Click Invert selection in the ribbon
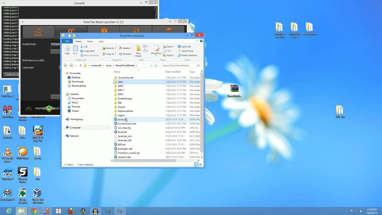 tap(187, 55)
